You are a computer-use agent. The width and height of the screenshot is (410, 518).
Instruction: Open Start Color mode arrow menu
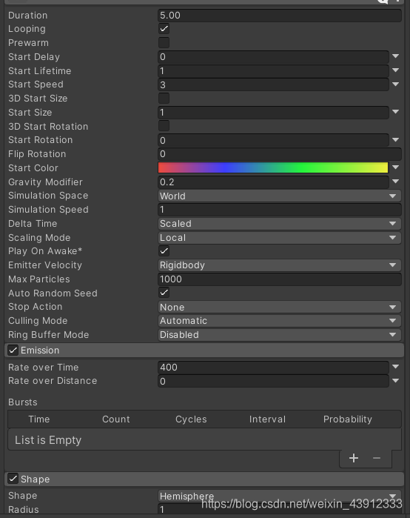pyautogui.click(x=395, y=167)
